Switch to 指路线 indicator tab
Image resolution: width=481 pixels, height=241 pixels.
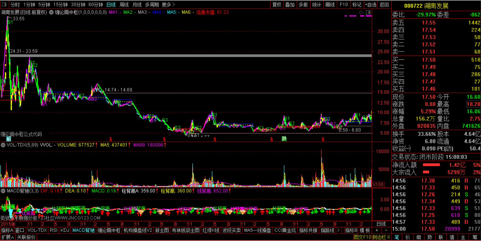[327, 230]
